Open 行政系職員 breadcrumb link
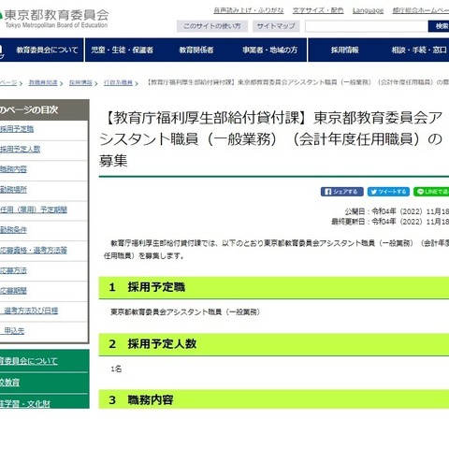The image size is (449, 449). click(x=118, y=82)
